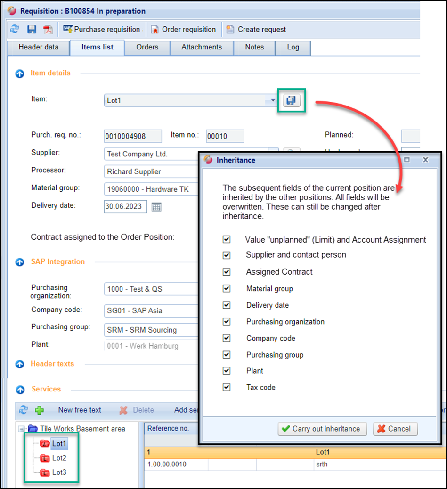Click the inheritance icon next to Item field
This screenshot has height=489, width=447.
pos(292,100)
